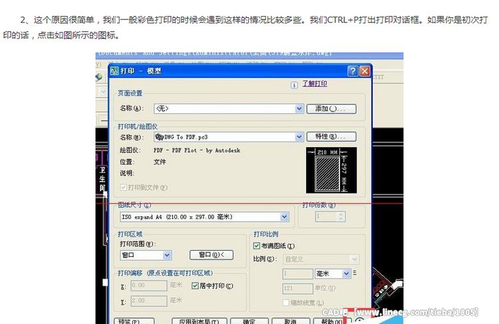Viewport: 499px width, 324px height.
Task: Toggle the 缩放线宽 checkbox
Action: click(x=286, y=303)
